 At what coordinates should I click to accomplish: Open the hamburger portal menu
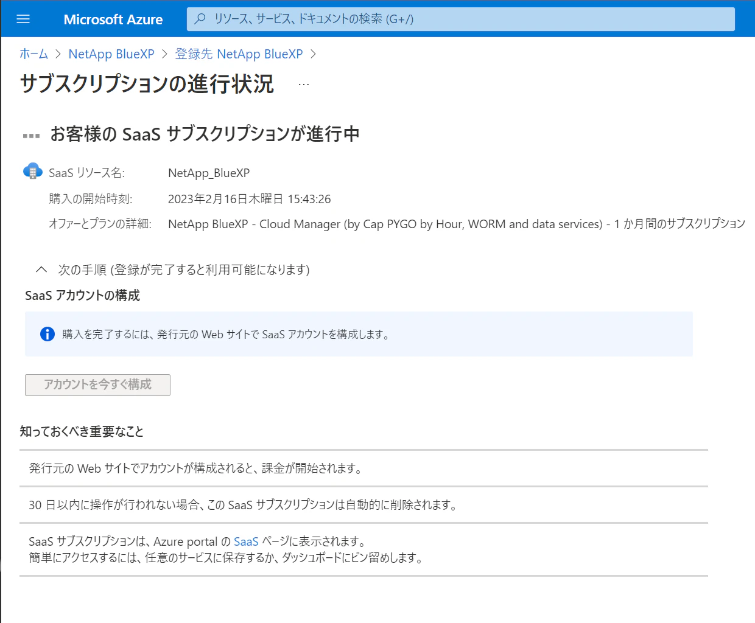click(23, 19)
